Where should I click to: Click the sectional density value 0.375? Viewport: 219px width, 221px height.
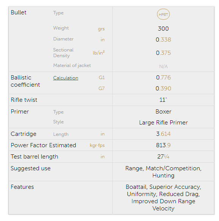pyautogui.click(x=163, y=53)
